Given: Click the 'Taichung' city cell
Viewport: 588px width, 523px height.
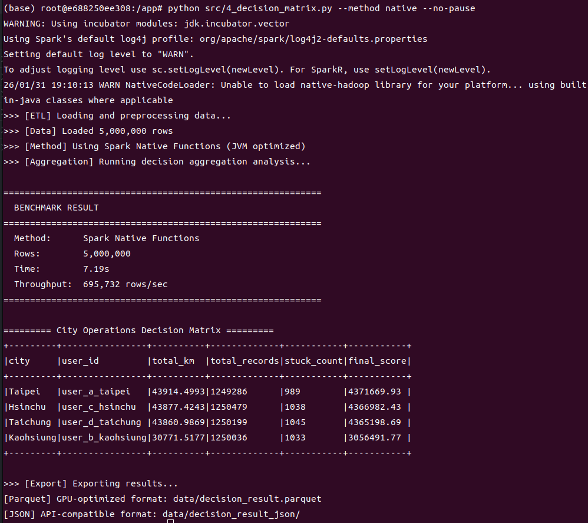Looking at the screenshot, I should click(x=29, y=422).
